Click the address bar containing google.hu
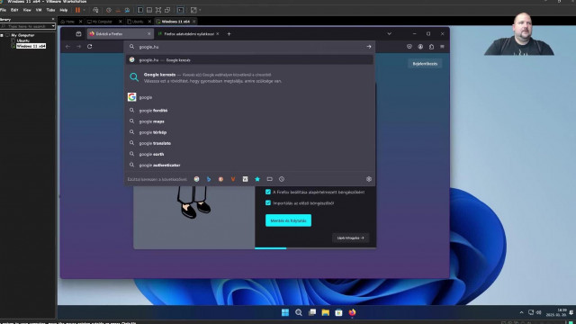This screenshot has height=324, width=576. click(x=250, y=47)
